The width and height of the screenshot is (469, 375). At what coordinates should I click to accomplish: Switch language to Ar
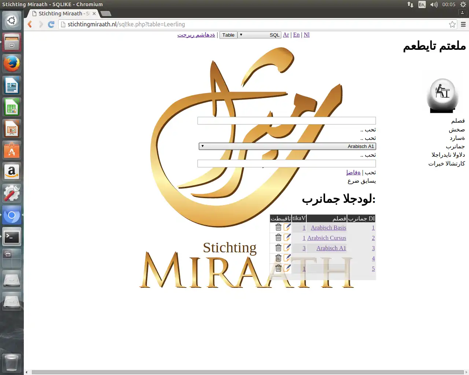tap(286, 35)
